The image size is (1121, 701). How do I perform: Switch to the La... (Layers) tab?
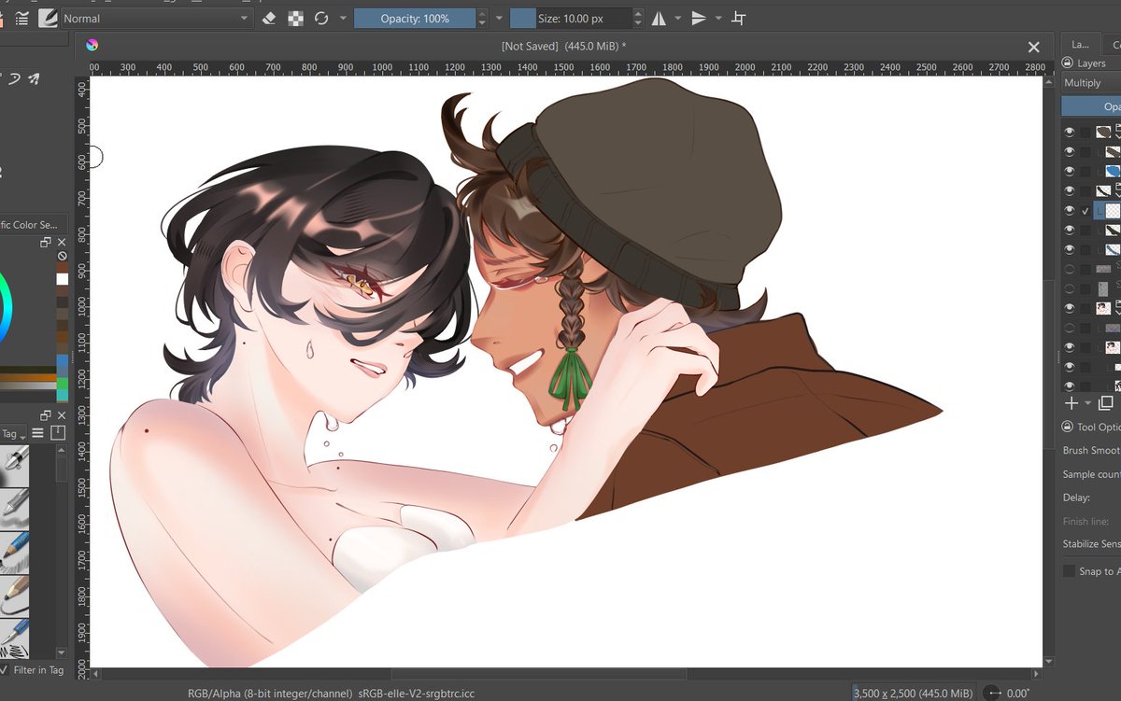(x=1080, y=44)
